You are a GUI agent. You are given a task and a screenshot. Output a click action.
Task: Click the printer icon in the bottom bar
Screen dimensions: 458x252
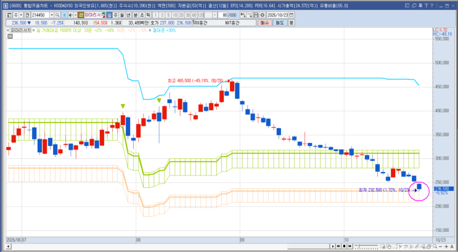(x=423, y=246)
